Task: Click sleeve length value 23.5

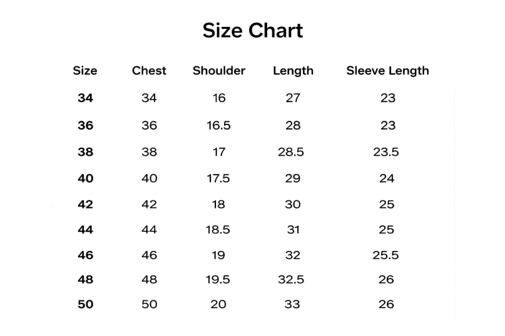Action: pos(386,152)
